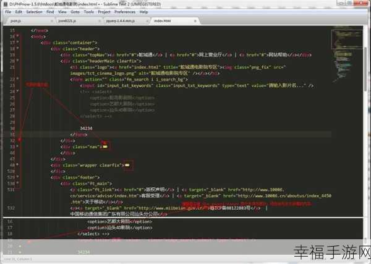Collapse the header div fold at line 18

point(18,48)
